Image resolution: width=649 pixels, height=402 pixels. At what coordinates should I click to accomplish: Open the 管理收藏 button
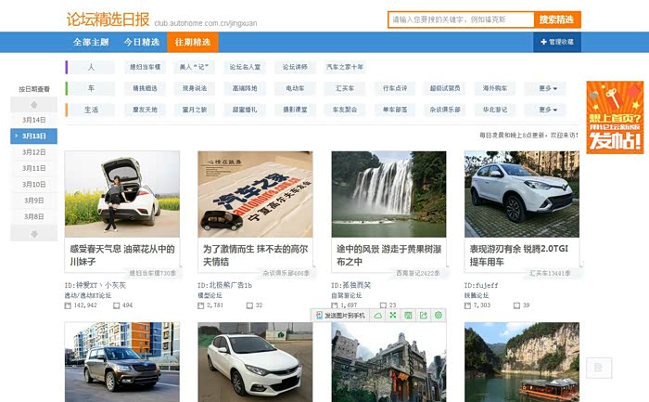(x=556, y=42)
